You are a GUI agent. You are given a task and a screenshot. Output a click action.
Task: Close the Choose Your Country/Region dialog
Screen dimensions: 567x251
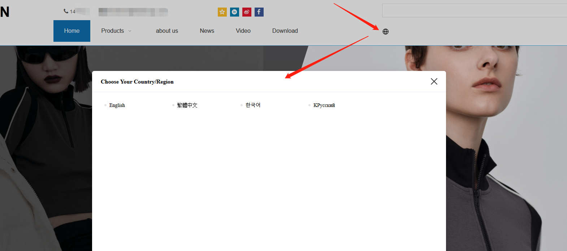434,81
